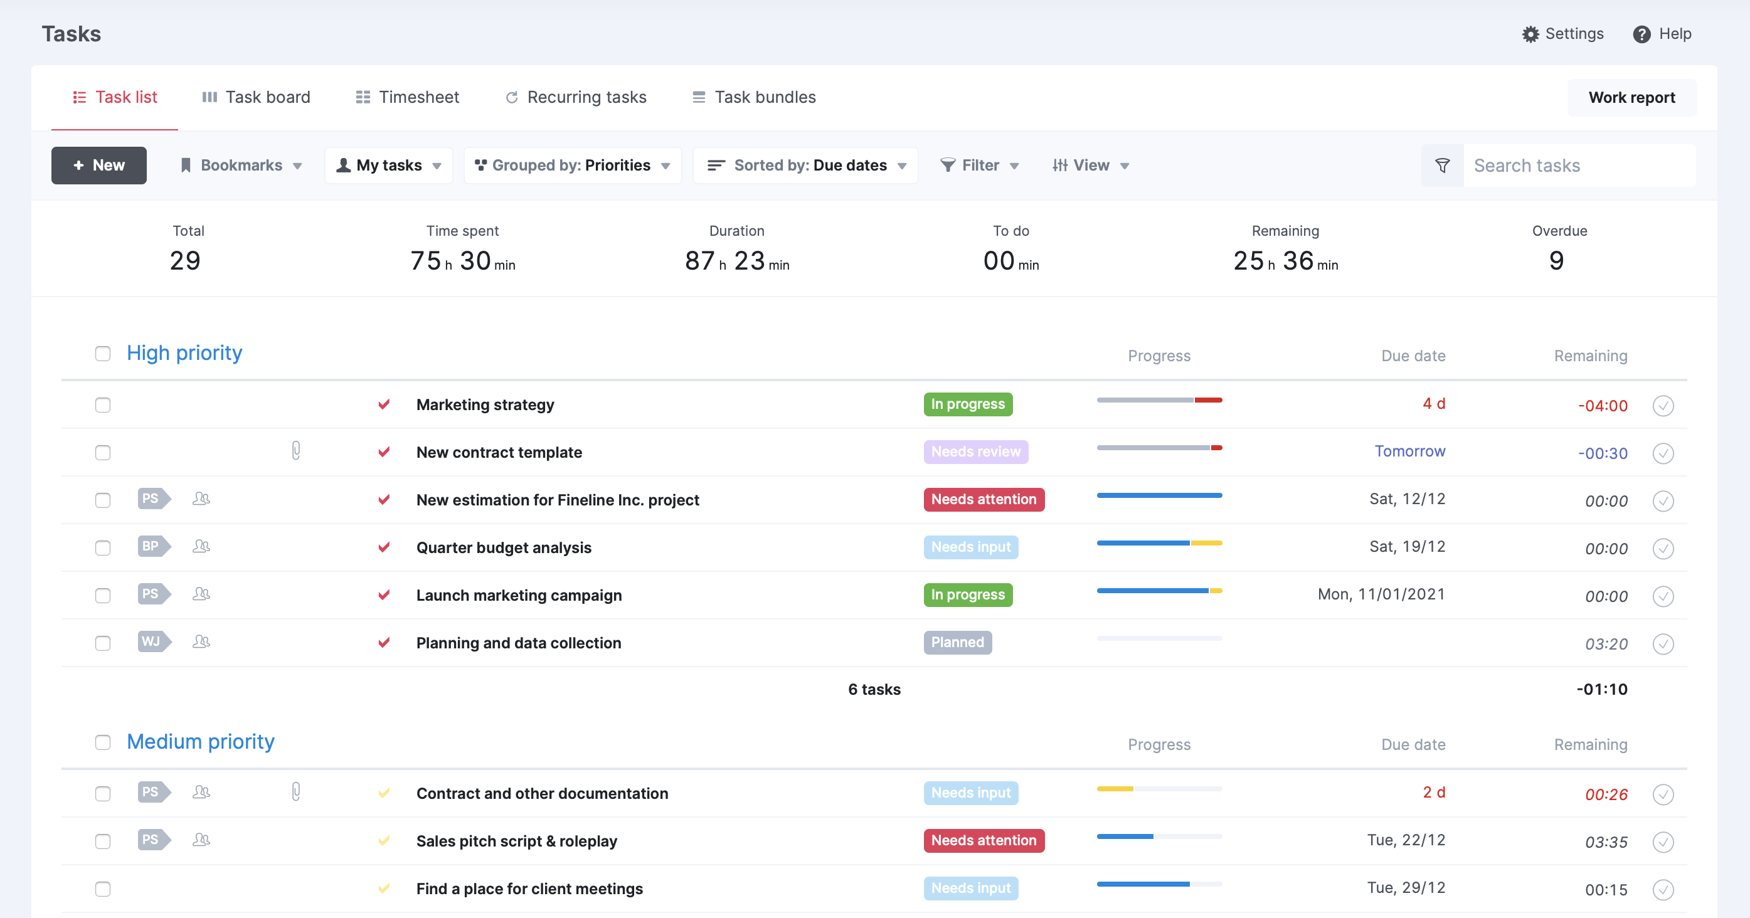Switch to the Task board tab
Screen dimensions: 1750x918
point(256,97)
